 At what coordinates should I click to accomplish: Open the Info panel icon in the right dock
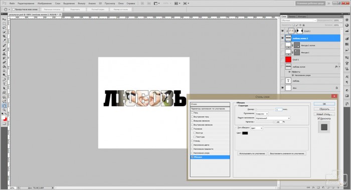[x=347, y=25]
